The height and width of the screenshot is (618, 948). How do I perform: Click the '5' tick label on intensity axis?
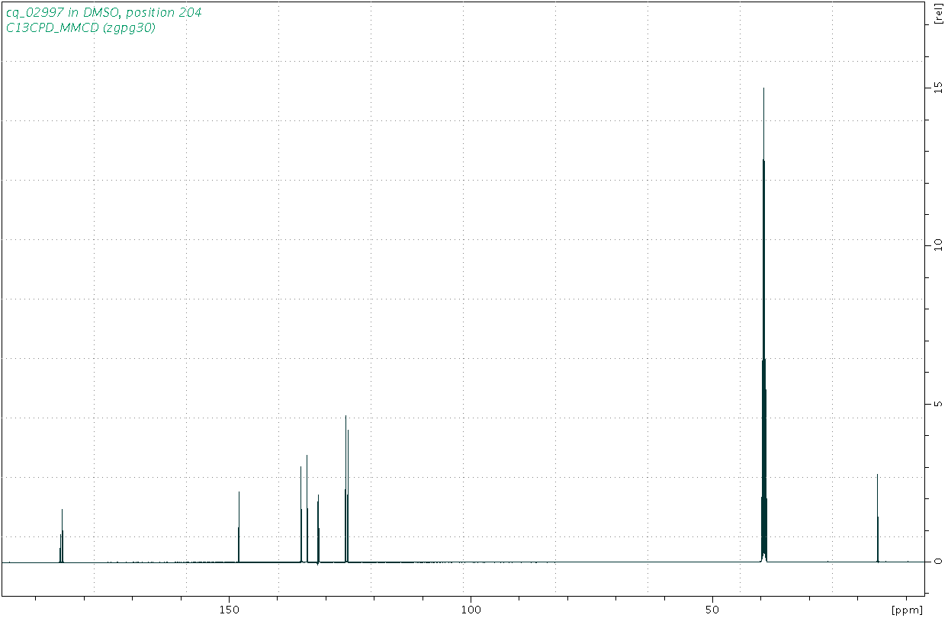pos(937,403)
